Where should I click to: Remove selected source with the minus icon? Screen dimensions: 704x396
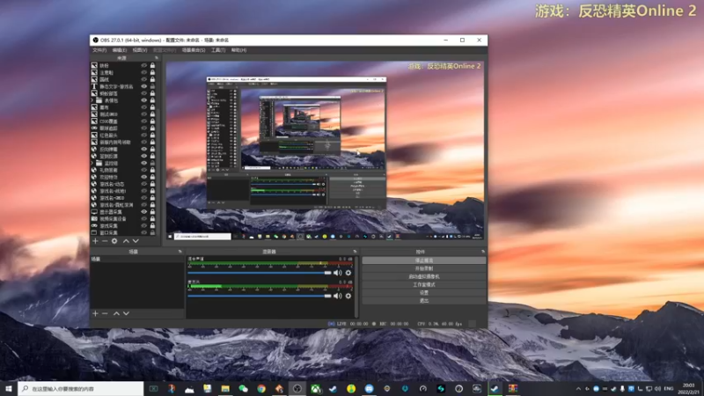click(x=105, y=241)
